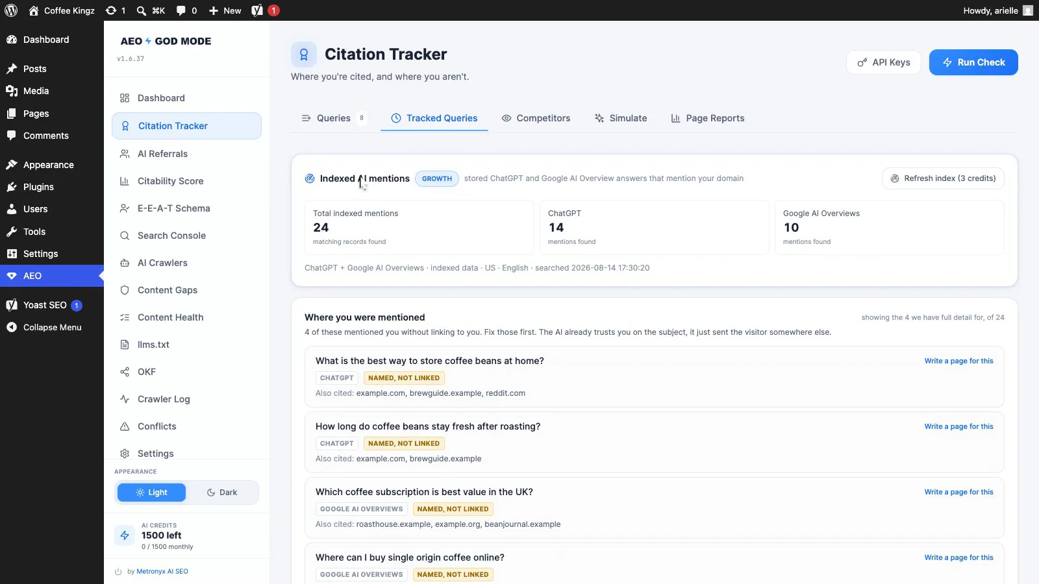Viewport: 1039px width, 584px height.
Task: Click the Citation Tracker header badge icon
Action: pyautogui.click(x=304, y=55)
